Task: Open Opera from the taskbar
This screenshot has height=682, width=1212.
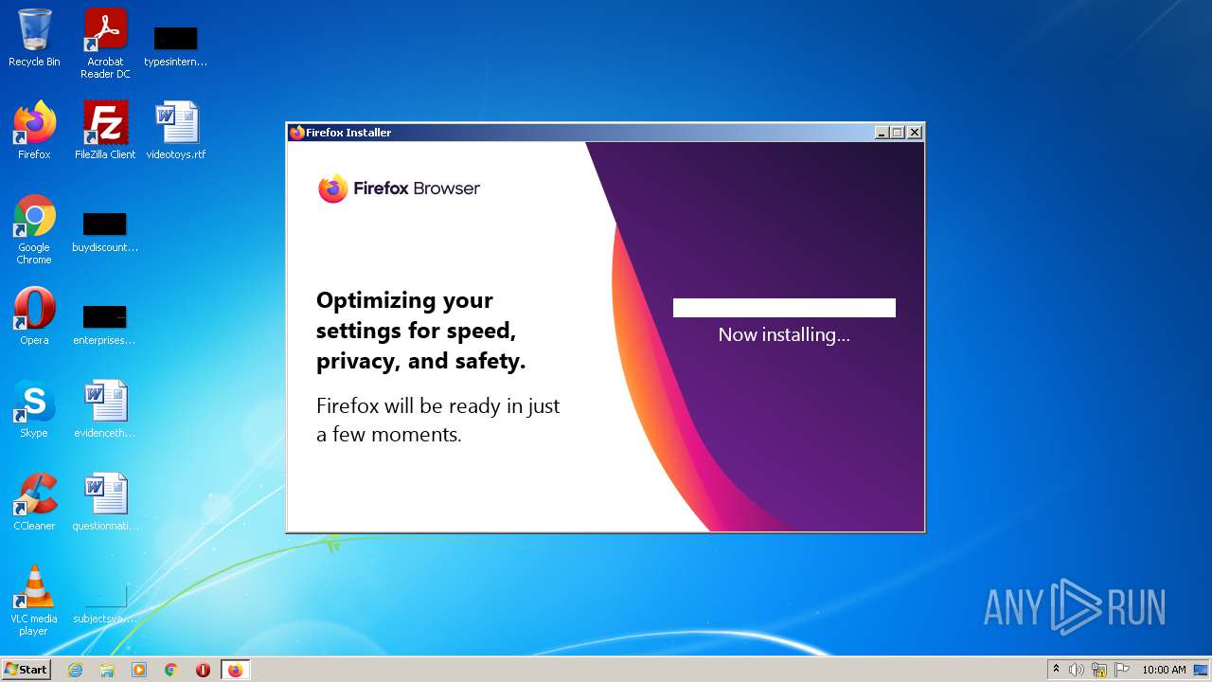Action: (x=203, y=670)
